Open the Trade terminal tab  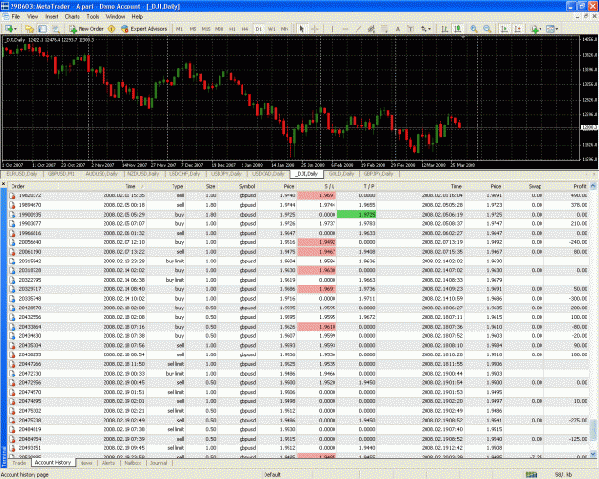19,463
